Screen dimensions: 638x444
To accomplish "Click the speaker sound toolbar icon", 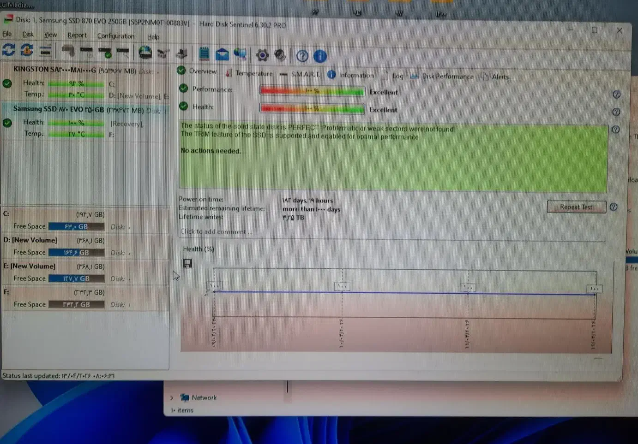I will coord(280,55).
